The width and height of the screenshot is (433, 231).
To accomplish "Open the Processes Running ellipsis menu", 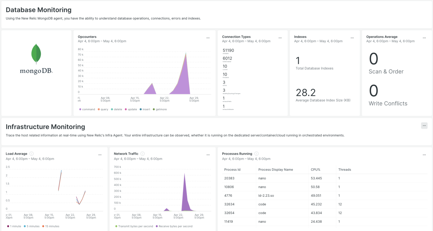I will (x=424, y=155).
